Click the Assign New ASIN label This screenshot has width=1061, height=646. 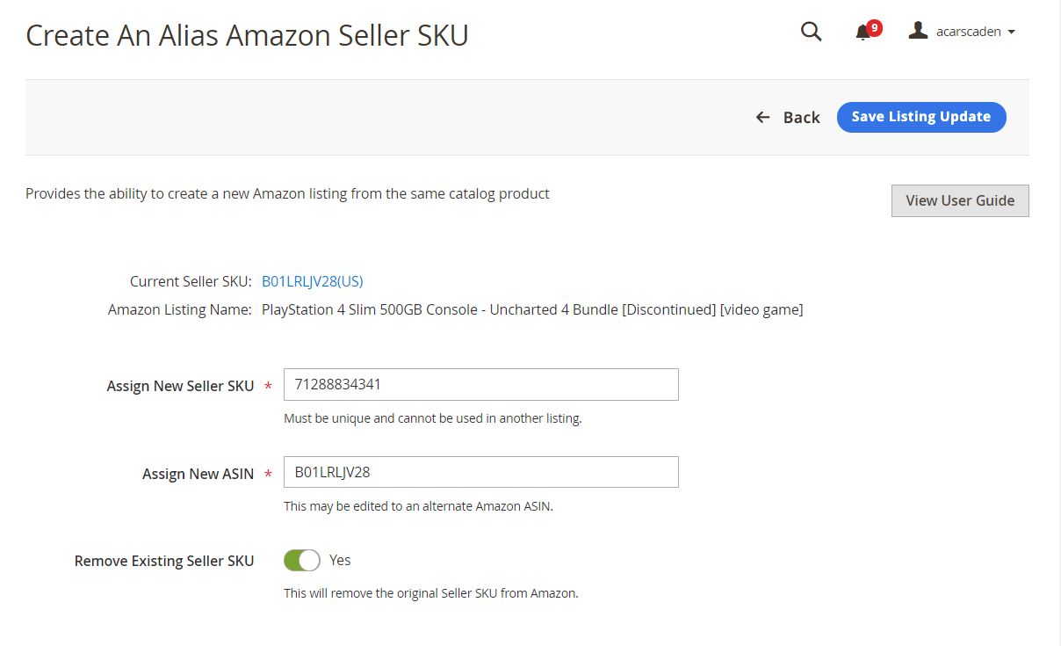coord(198,474)
